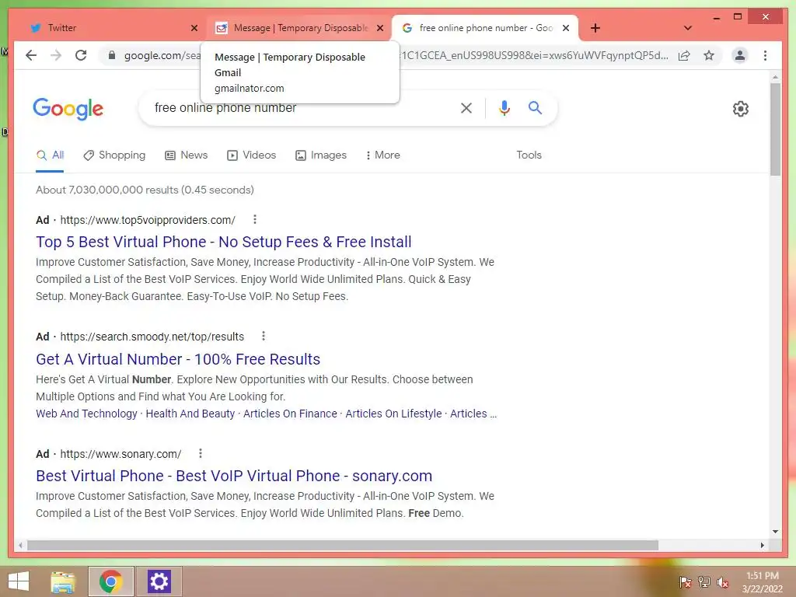Open the search Tools options
This screenshot has height=597, width=796.
(529, 155)
